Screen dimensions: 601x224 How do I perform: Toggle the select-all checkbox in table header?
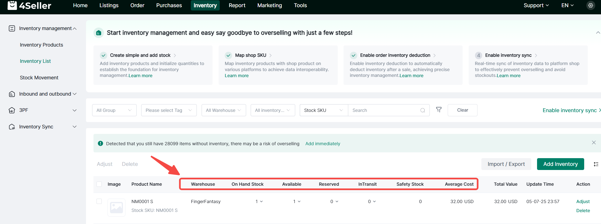[x=99, y=184]
